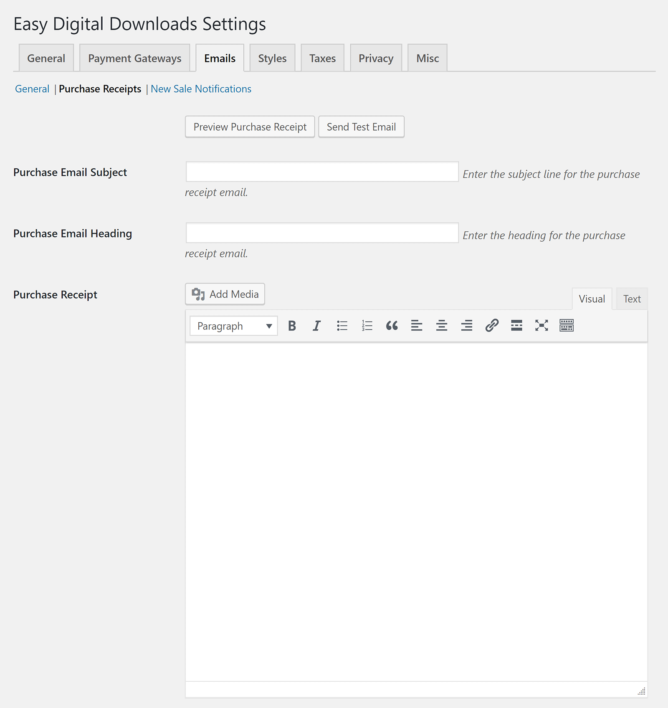Image resolution: width=668 pixels, height=708 pixels.
Task: Open the General settings tab
Action: (46, 58)
